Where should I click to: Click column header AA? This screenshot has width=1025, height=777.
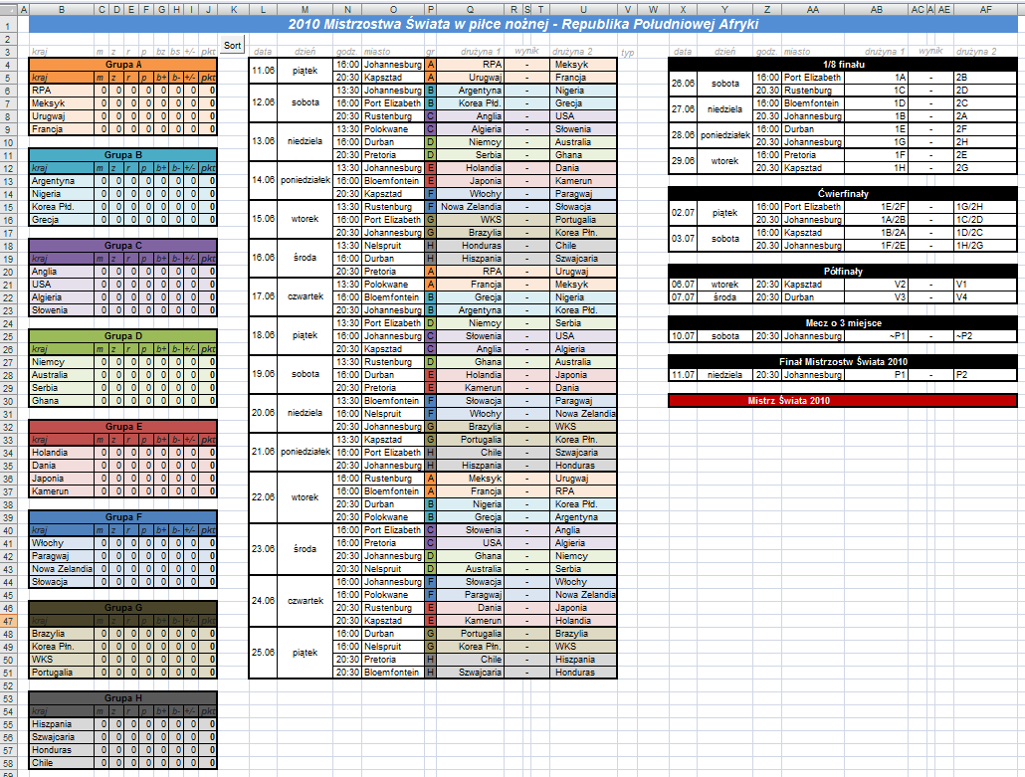(813, 9)
